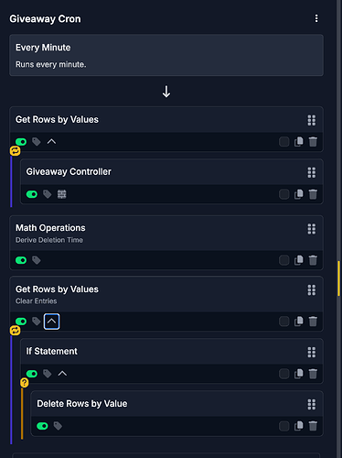This screenshot has width=342, height=458.
Task: Check the select box on If Statement
Action: point(284,374)
